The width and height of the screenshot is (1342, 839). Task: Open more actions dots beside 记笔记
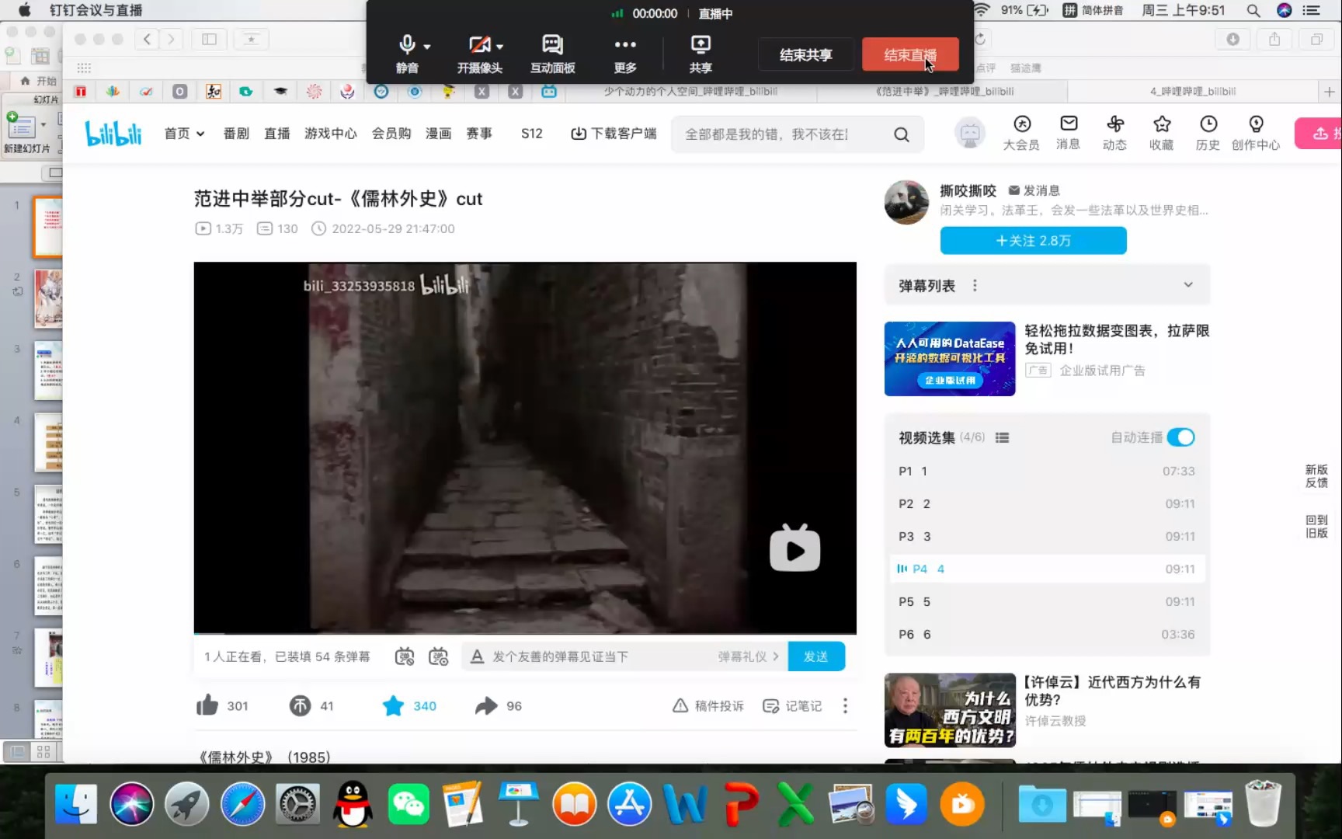(845, 705)
